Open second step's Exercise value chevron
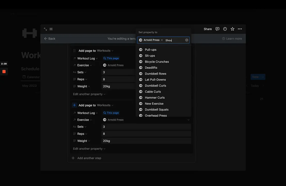This screenshot has width=286, height=186. 188,120
